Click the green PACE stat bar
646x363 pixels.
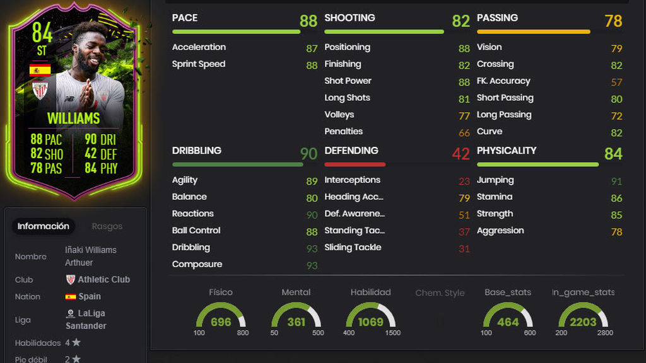click(236, 32)
